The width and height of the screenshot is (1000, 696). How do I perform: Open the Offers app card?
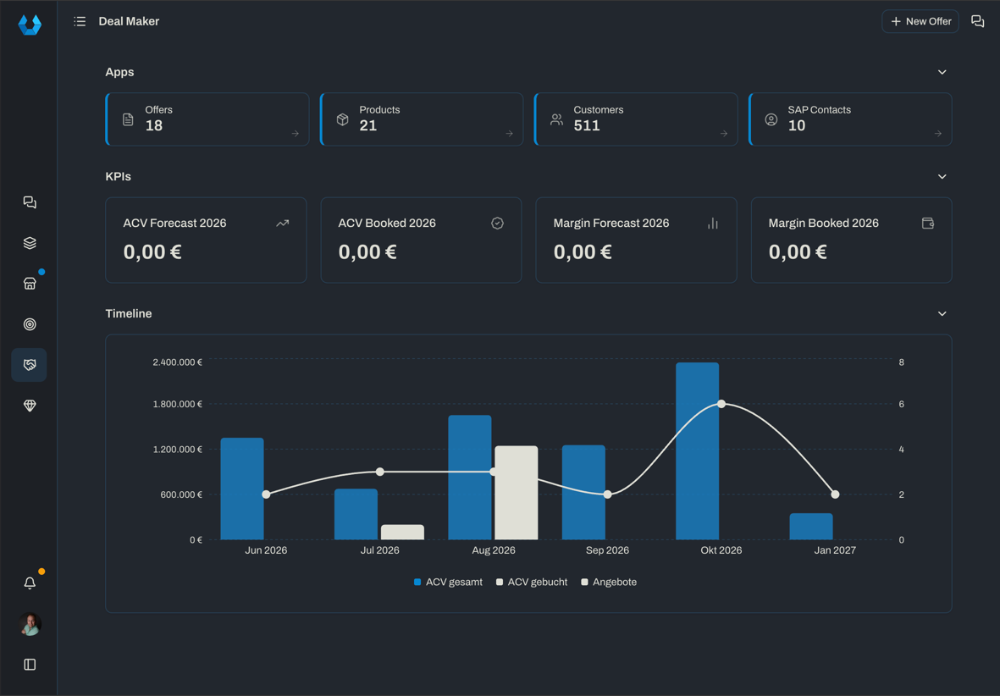tap(207, 119)
